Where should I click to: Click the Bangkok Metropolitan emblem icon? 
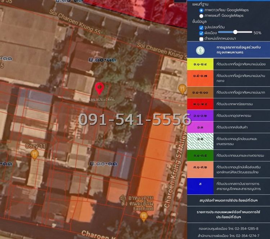point(200,50)
